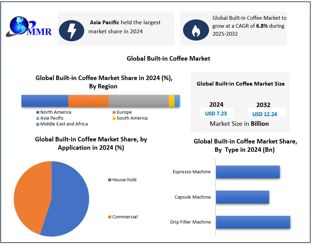The height and width of the screenshot is (244, 312).
Task: Click the Espresso Machine bar
Action: point(248,172)
